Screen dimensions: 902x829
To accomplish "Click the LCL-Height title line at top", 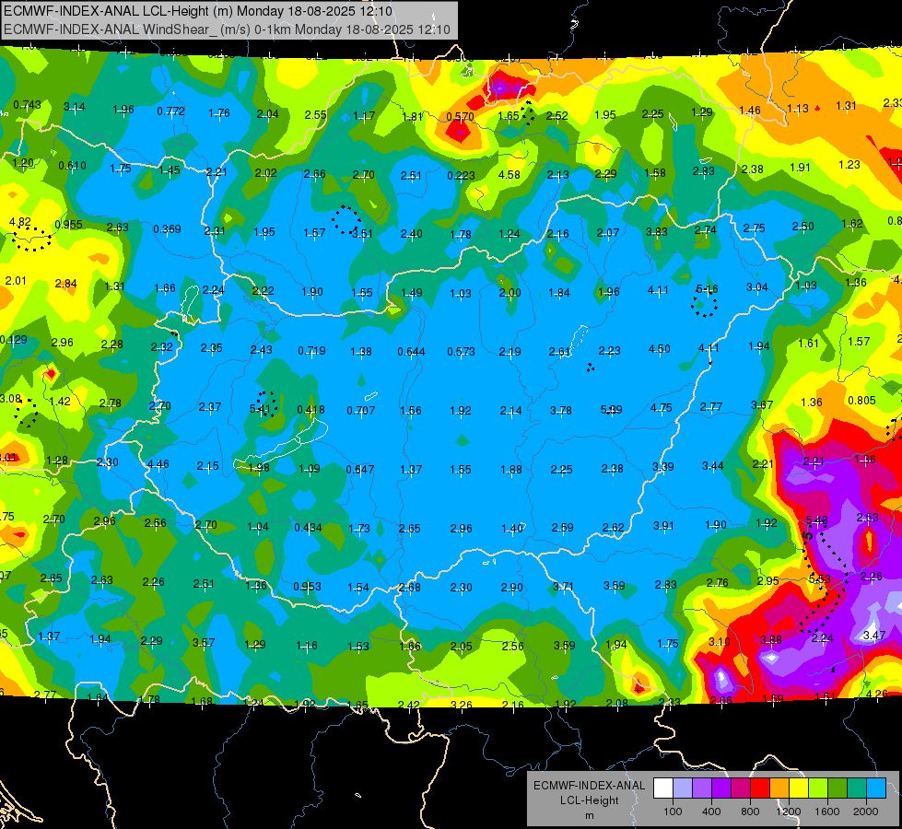I will point(198,11).
